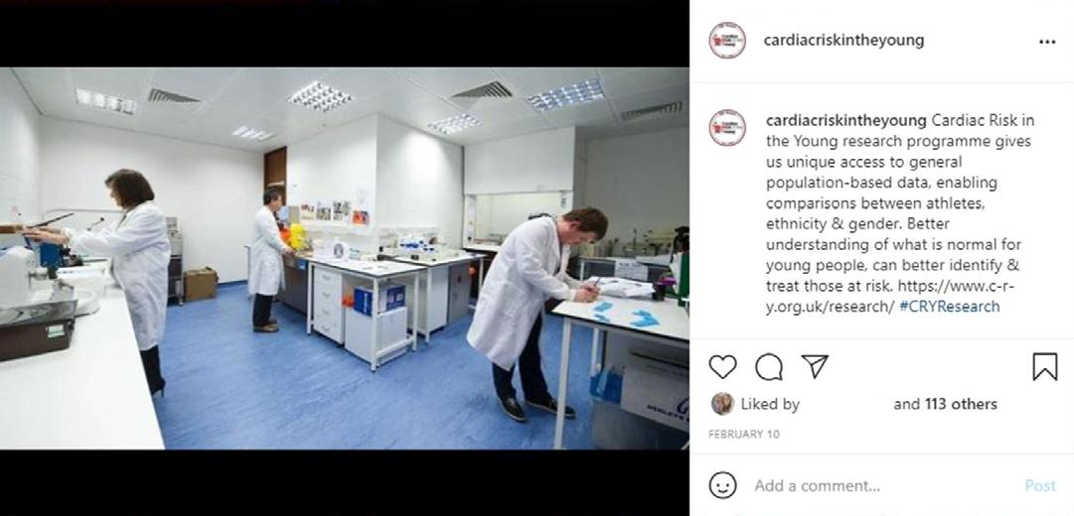
Task: Click the black bar below the photo
Action: 345,482
